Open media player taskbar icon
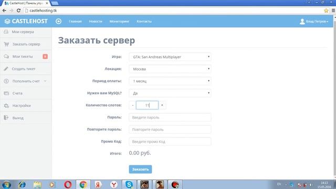The image size is (336, 189). point(52,184)
